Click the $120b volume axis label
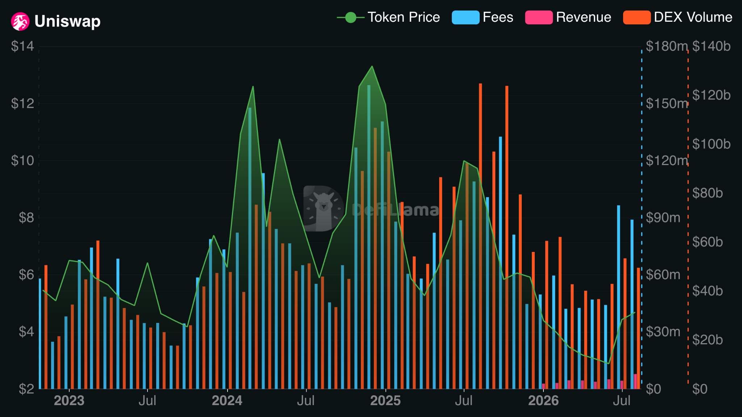742x417 pixels. [711, 95]
